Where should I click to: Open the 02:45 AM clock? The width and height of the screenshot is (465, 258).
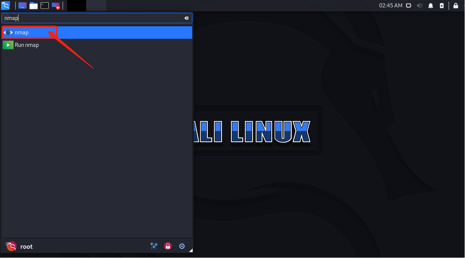tap(391, 6)
